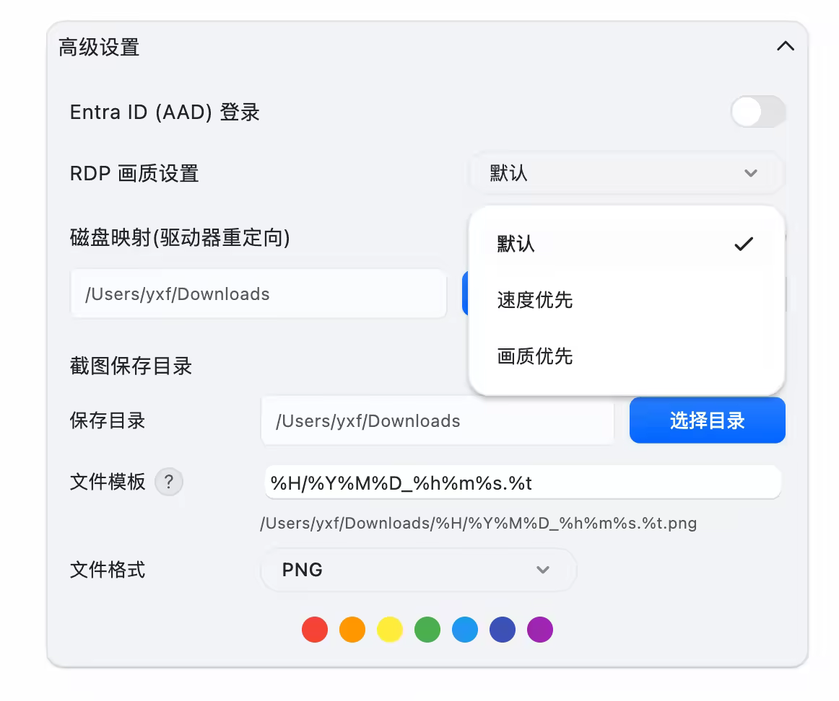Choose 画质优先 from the quality list
Screen dimensions: 839x701
626,356
